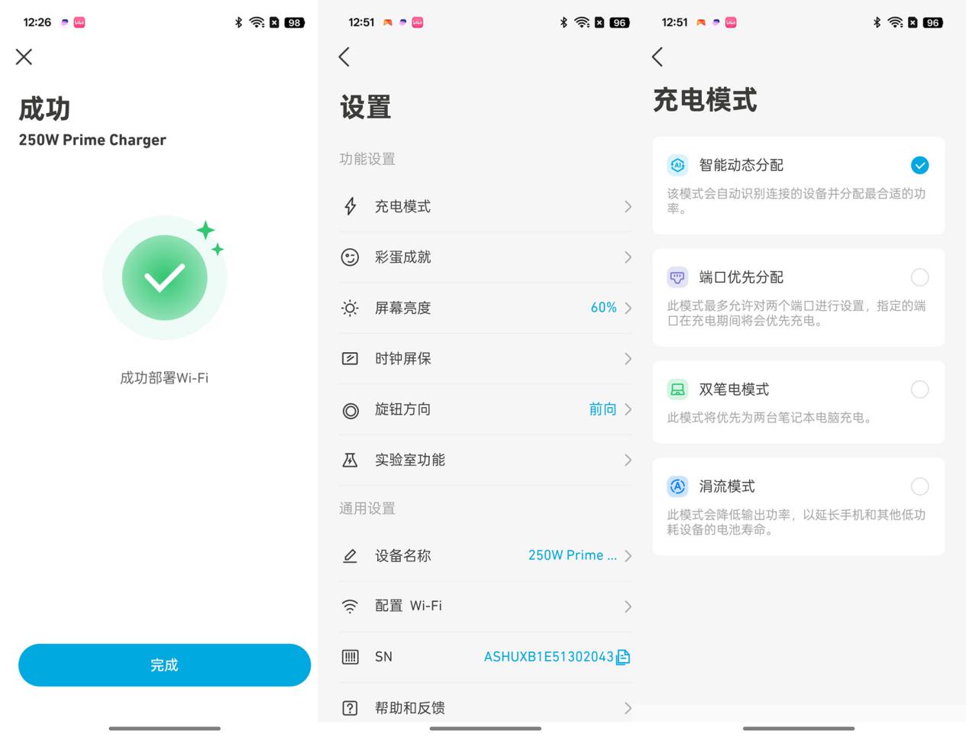Select the 涓流模式 radio button

coord(919,486)
